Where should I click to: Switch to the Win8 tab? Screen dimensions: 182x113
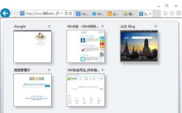tap(98, 14)
